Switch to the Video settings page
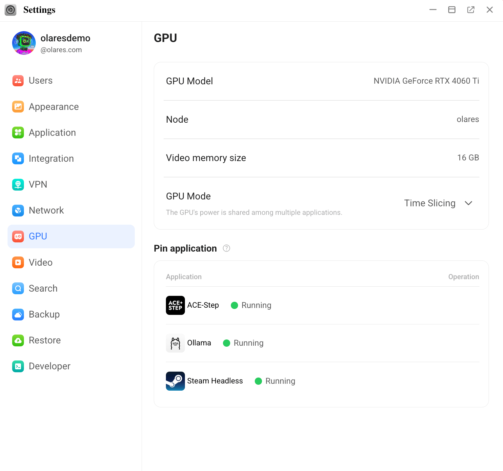The image size is (503, 471). 41,262
